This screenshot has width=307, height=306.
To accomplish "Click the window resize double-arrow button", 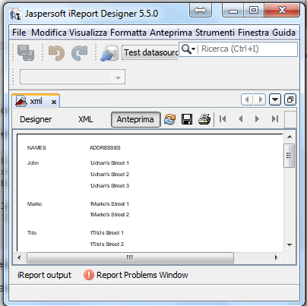I will pyautogui.click(x=201, y=11).
